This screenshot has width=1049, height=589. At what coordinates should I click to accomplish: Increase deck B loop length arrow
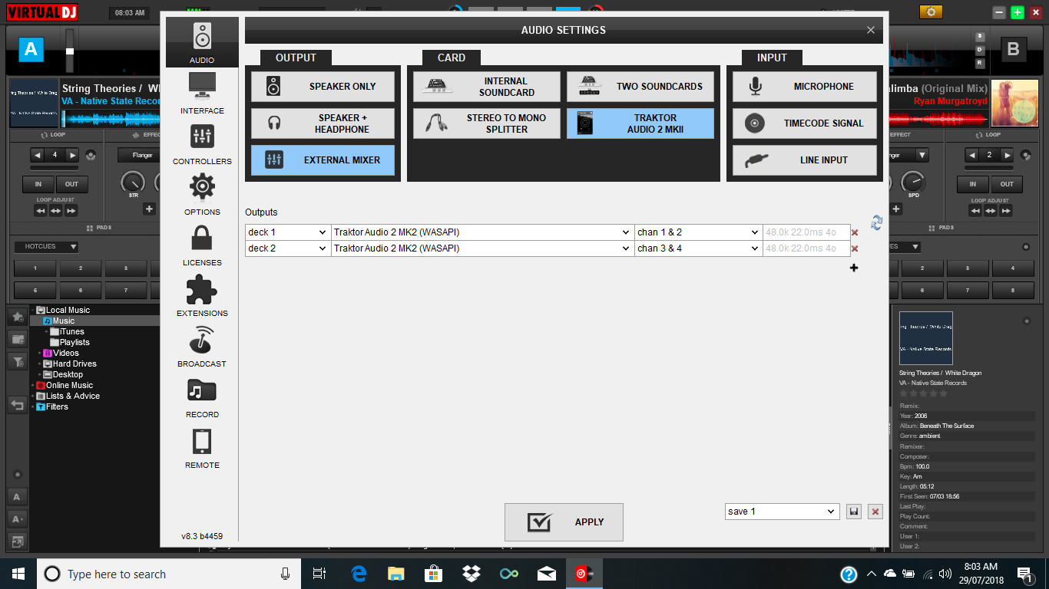(x=1008, y=155)
